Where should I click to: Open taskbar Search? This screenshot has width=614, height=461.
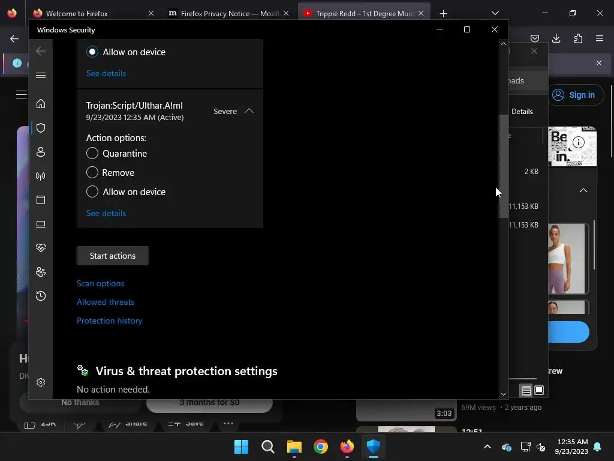click(x=268, y=447)
